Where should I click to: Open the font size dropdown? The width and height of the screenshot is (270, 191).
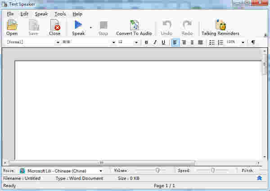(136, 42)
